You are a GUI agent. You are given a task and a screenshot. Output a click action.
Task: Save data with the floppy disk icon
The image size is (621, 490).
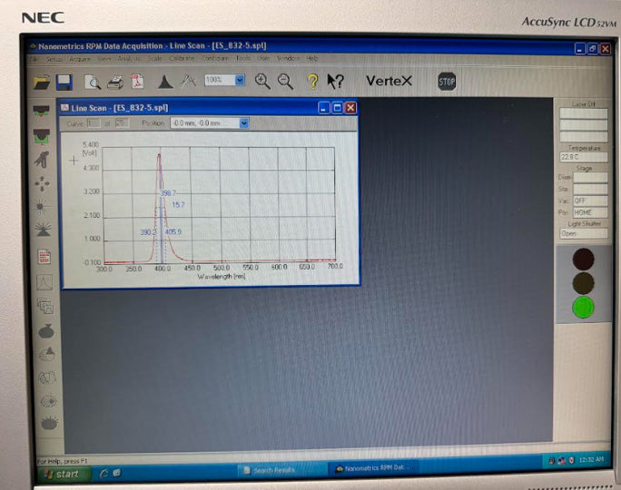(x=64, y=82)
